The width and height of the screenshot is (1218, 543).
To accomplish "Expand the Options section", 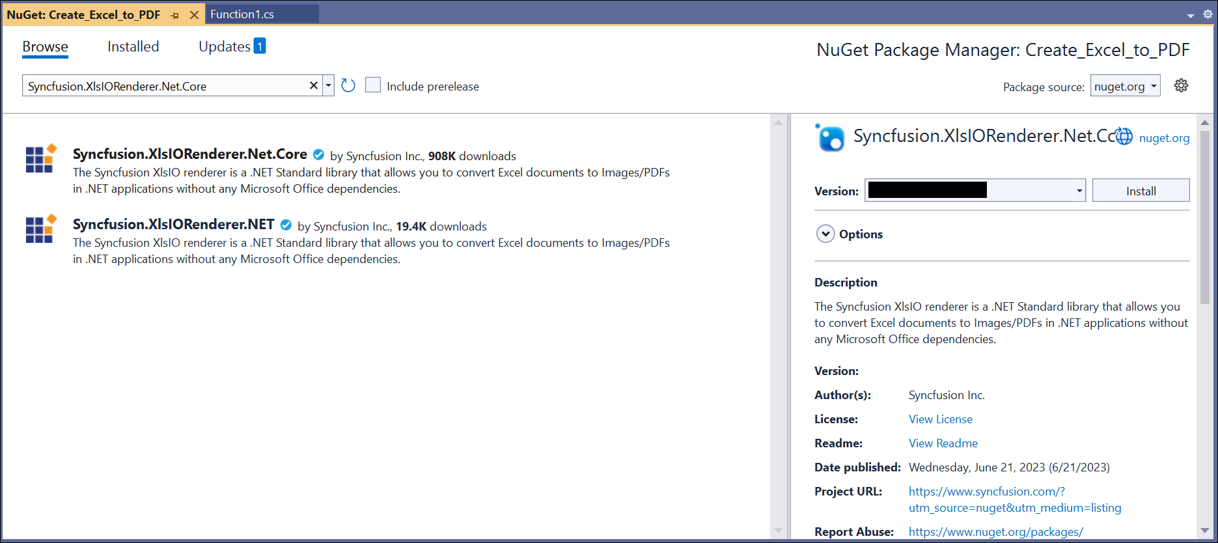I will pyautogui.click(x=825, y=234).
